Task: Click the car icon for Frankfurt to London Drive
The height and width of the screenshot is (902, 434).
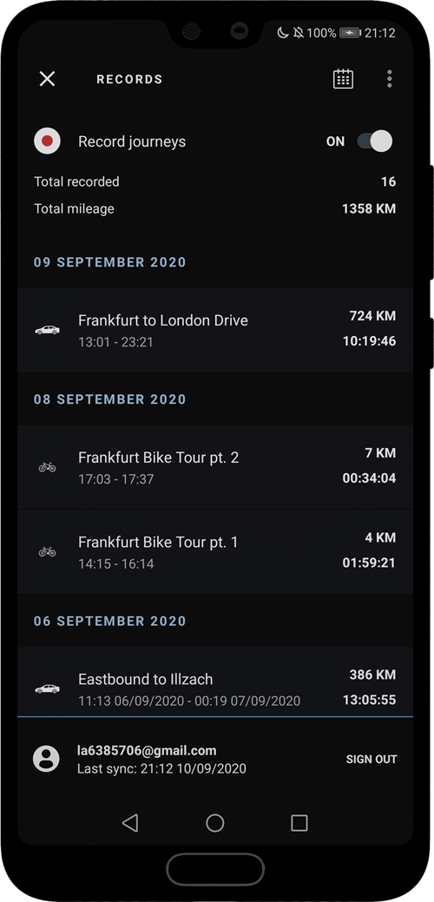Action: (x=47, y=330)
